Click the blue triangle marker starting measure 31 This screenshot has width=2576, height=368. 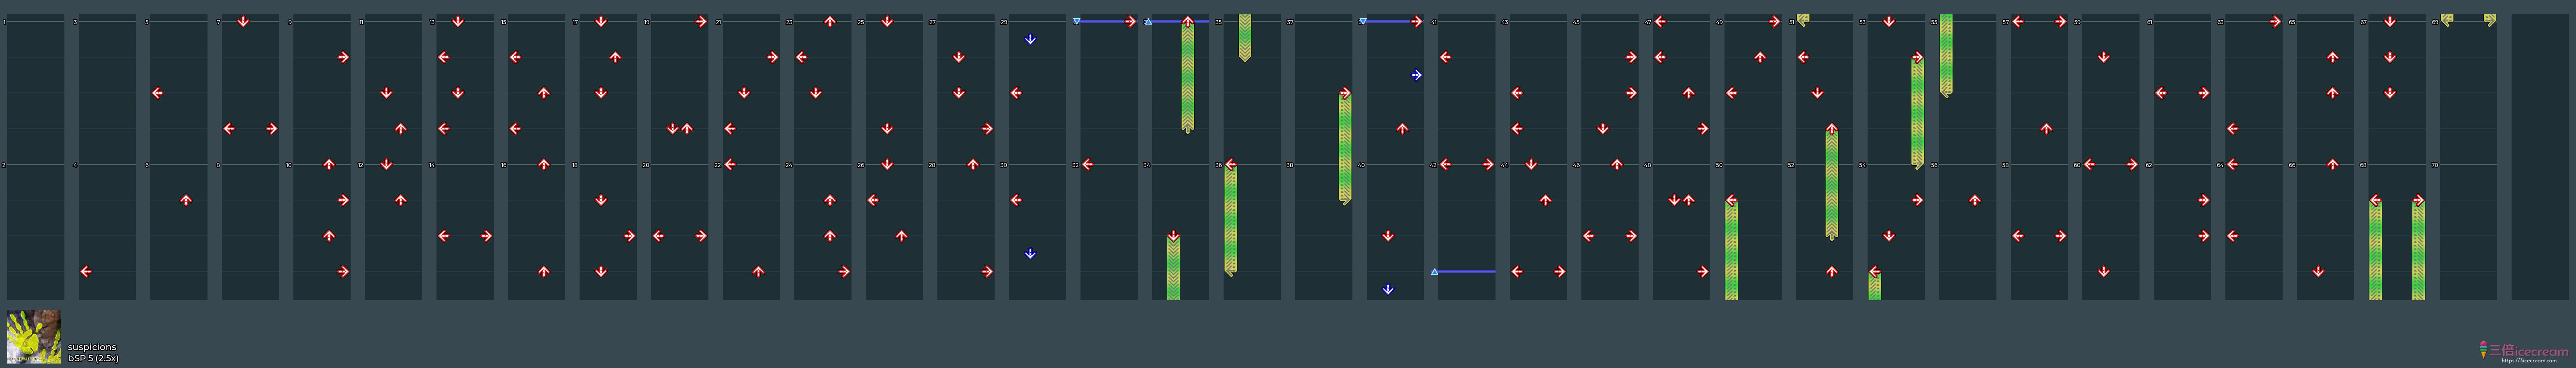point(1077,21)
